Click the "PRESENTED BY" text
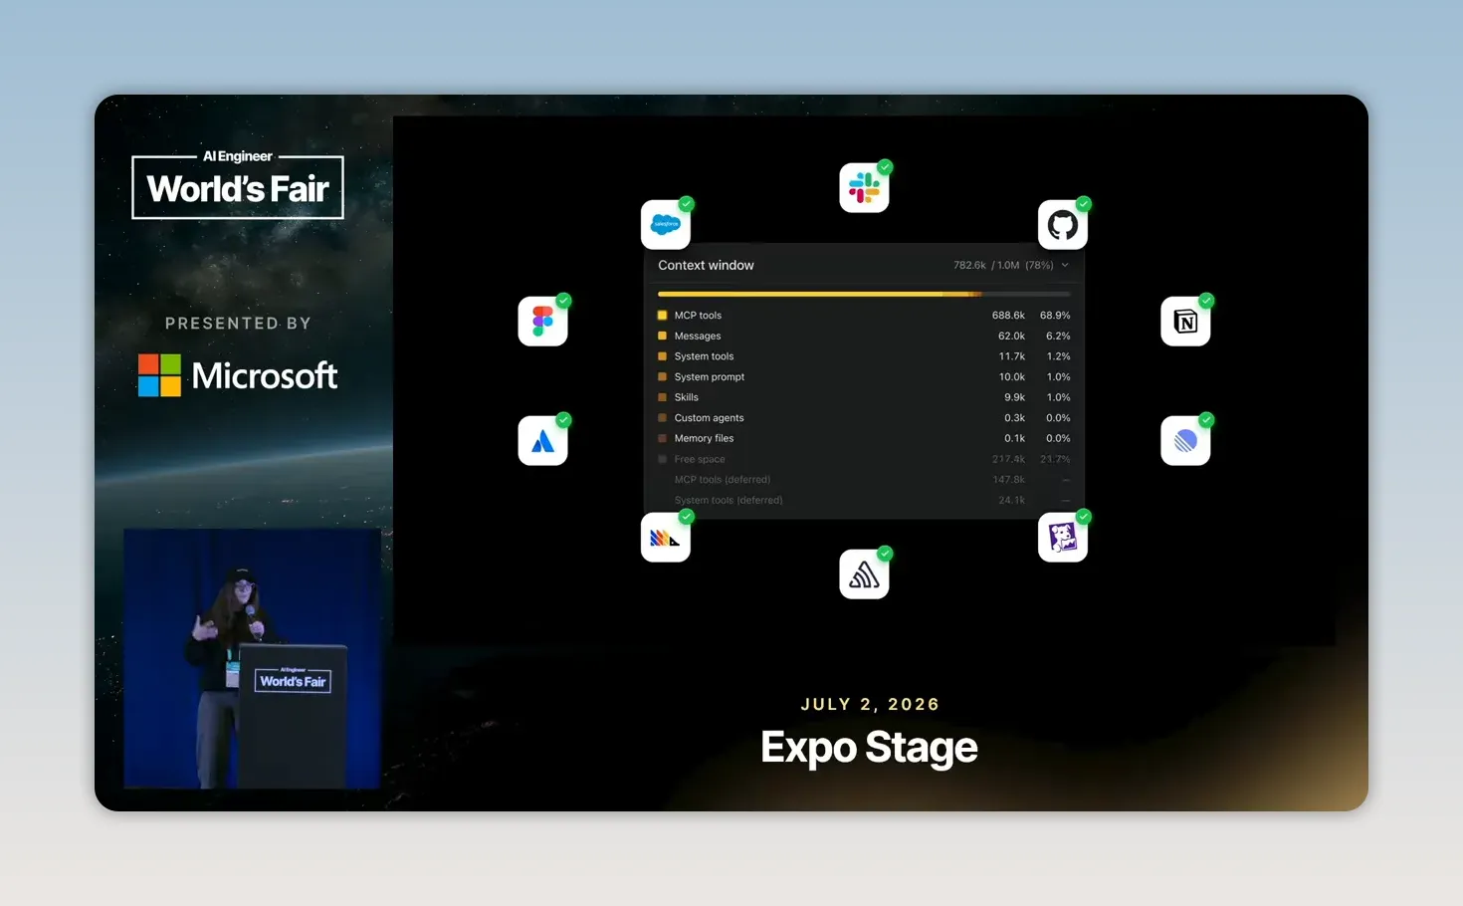The height and width of the screenshot is (906, 1463). (238, 324)
